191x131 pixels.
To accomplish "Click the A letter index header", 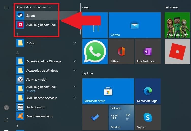I will point(18,53).
